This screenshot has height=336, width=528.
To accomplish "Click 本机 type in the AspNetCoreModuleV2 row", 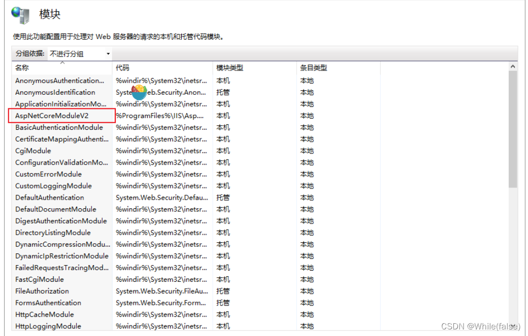I will click(x=223, y=116).
